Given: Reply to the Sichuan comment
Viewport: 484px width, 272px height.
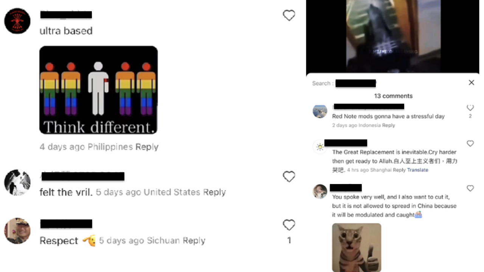Looking at the screenshot, I should (x=194, y=241).
